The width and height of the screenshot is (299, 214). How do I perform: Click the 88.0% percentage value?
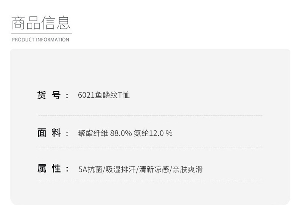[121, 133]
